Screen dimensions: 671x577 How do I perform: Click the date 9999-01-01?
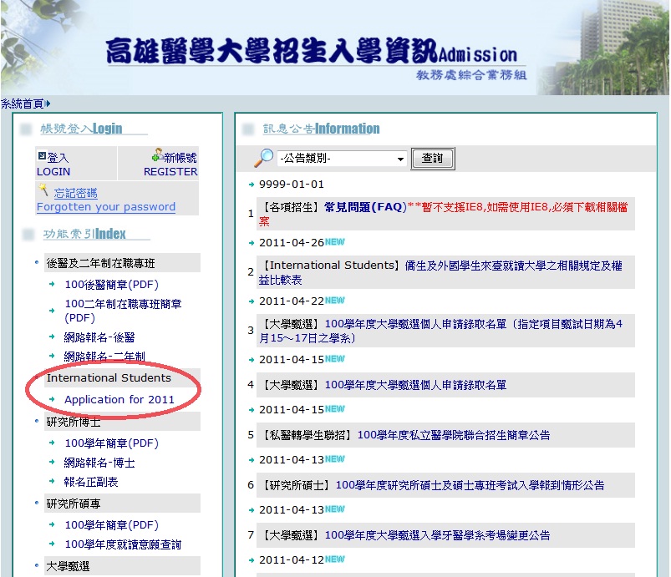pyautogui.click(x=292, y=185)
